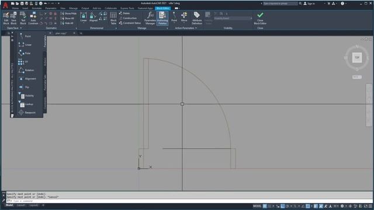Switch to the Block Editor ribbon tab
The image size is (374, 210).
(162, 8)
